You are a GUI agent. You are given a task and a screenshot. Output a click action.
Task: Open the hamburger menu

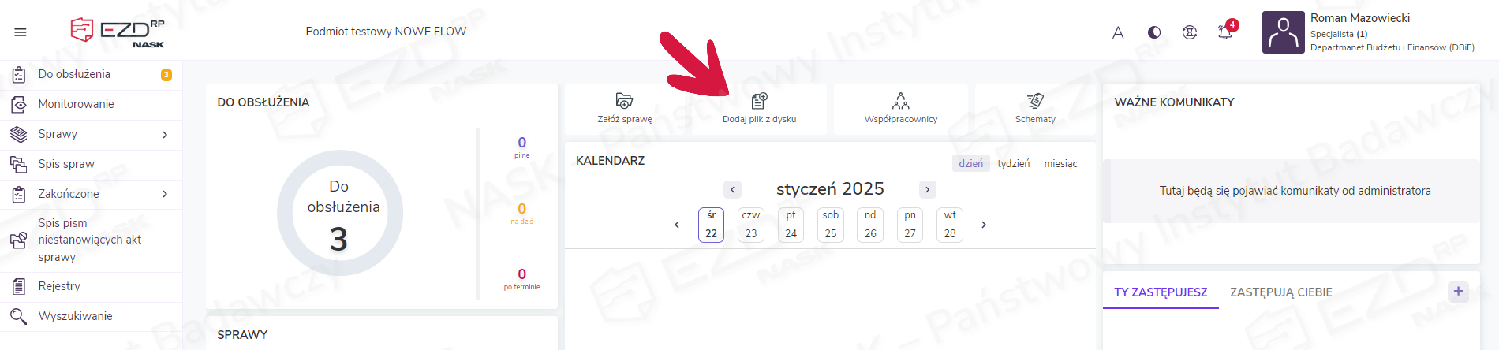pos(21,32)
